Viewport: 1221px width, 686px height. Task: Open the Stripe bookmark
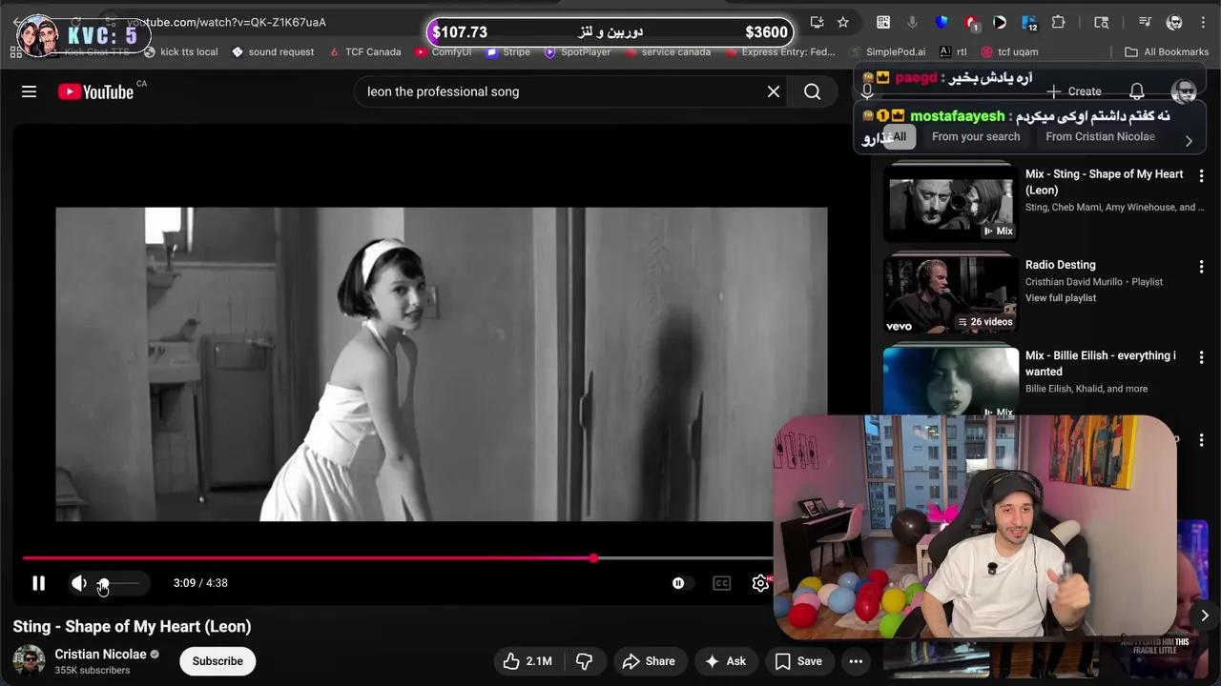(508, 51)
